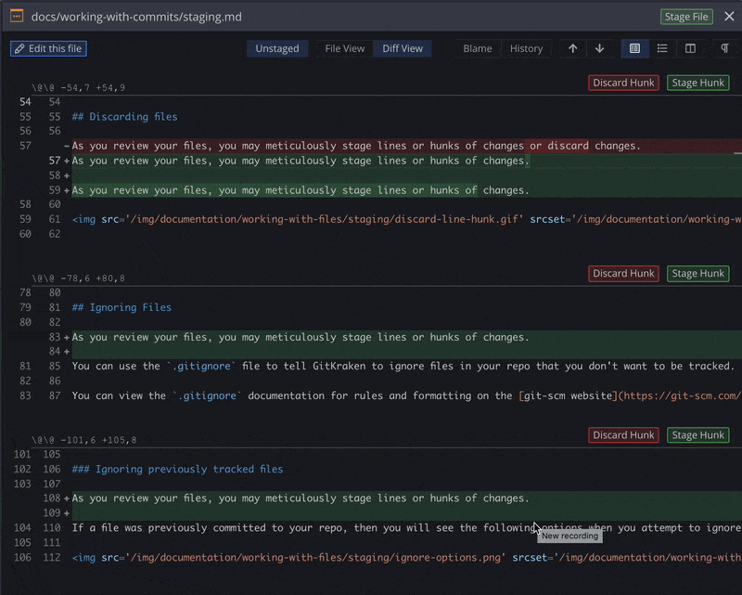Switch to split diff using two-column icon
This screenshot has width=742, height=595.
coord(690,48)
